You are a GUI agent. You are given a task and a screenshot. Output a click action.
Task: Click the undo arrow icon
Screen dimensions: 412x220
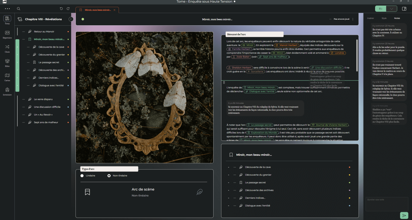tap(61, 9)
